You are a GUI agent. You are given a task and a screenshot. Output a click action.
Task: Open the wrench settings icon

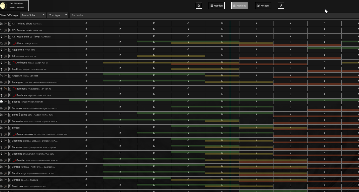(x=281, y=5)
